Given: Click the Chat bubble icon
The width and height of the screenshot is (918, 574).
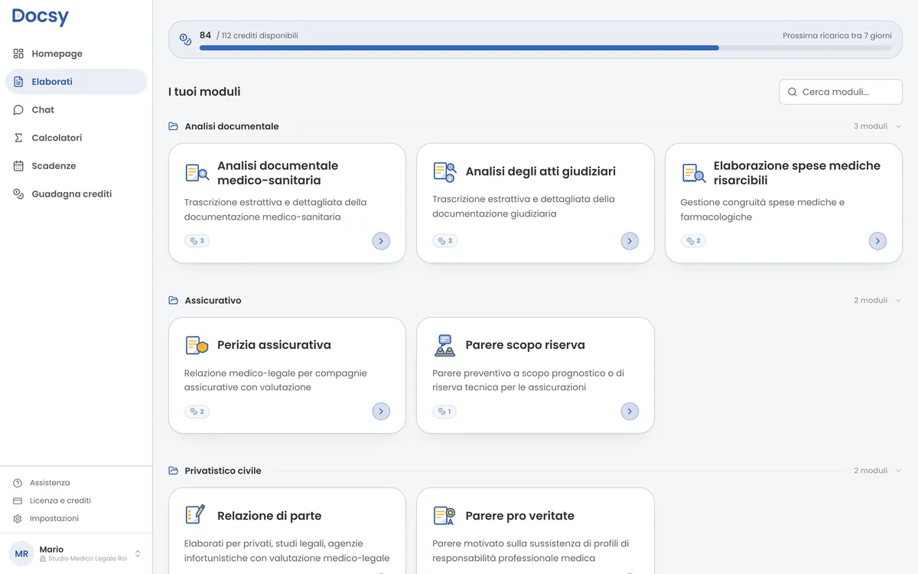Looking at the screenshot, I should (x=18, y=109).
